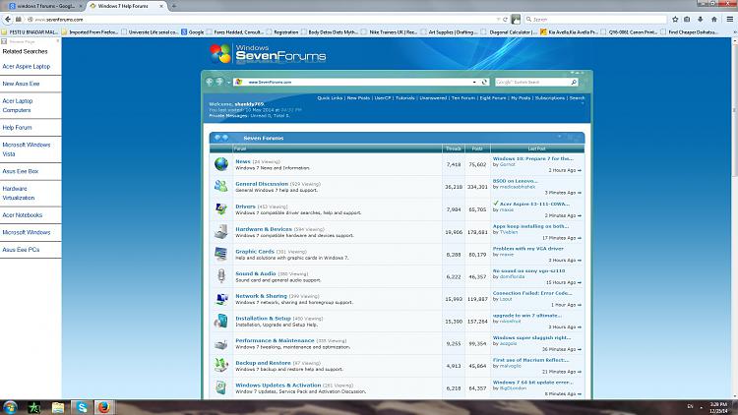The image size is (738, 415).
Task: Open the Tutorials link
Action: coord(405,98)
